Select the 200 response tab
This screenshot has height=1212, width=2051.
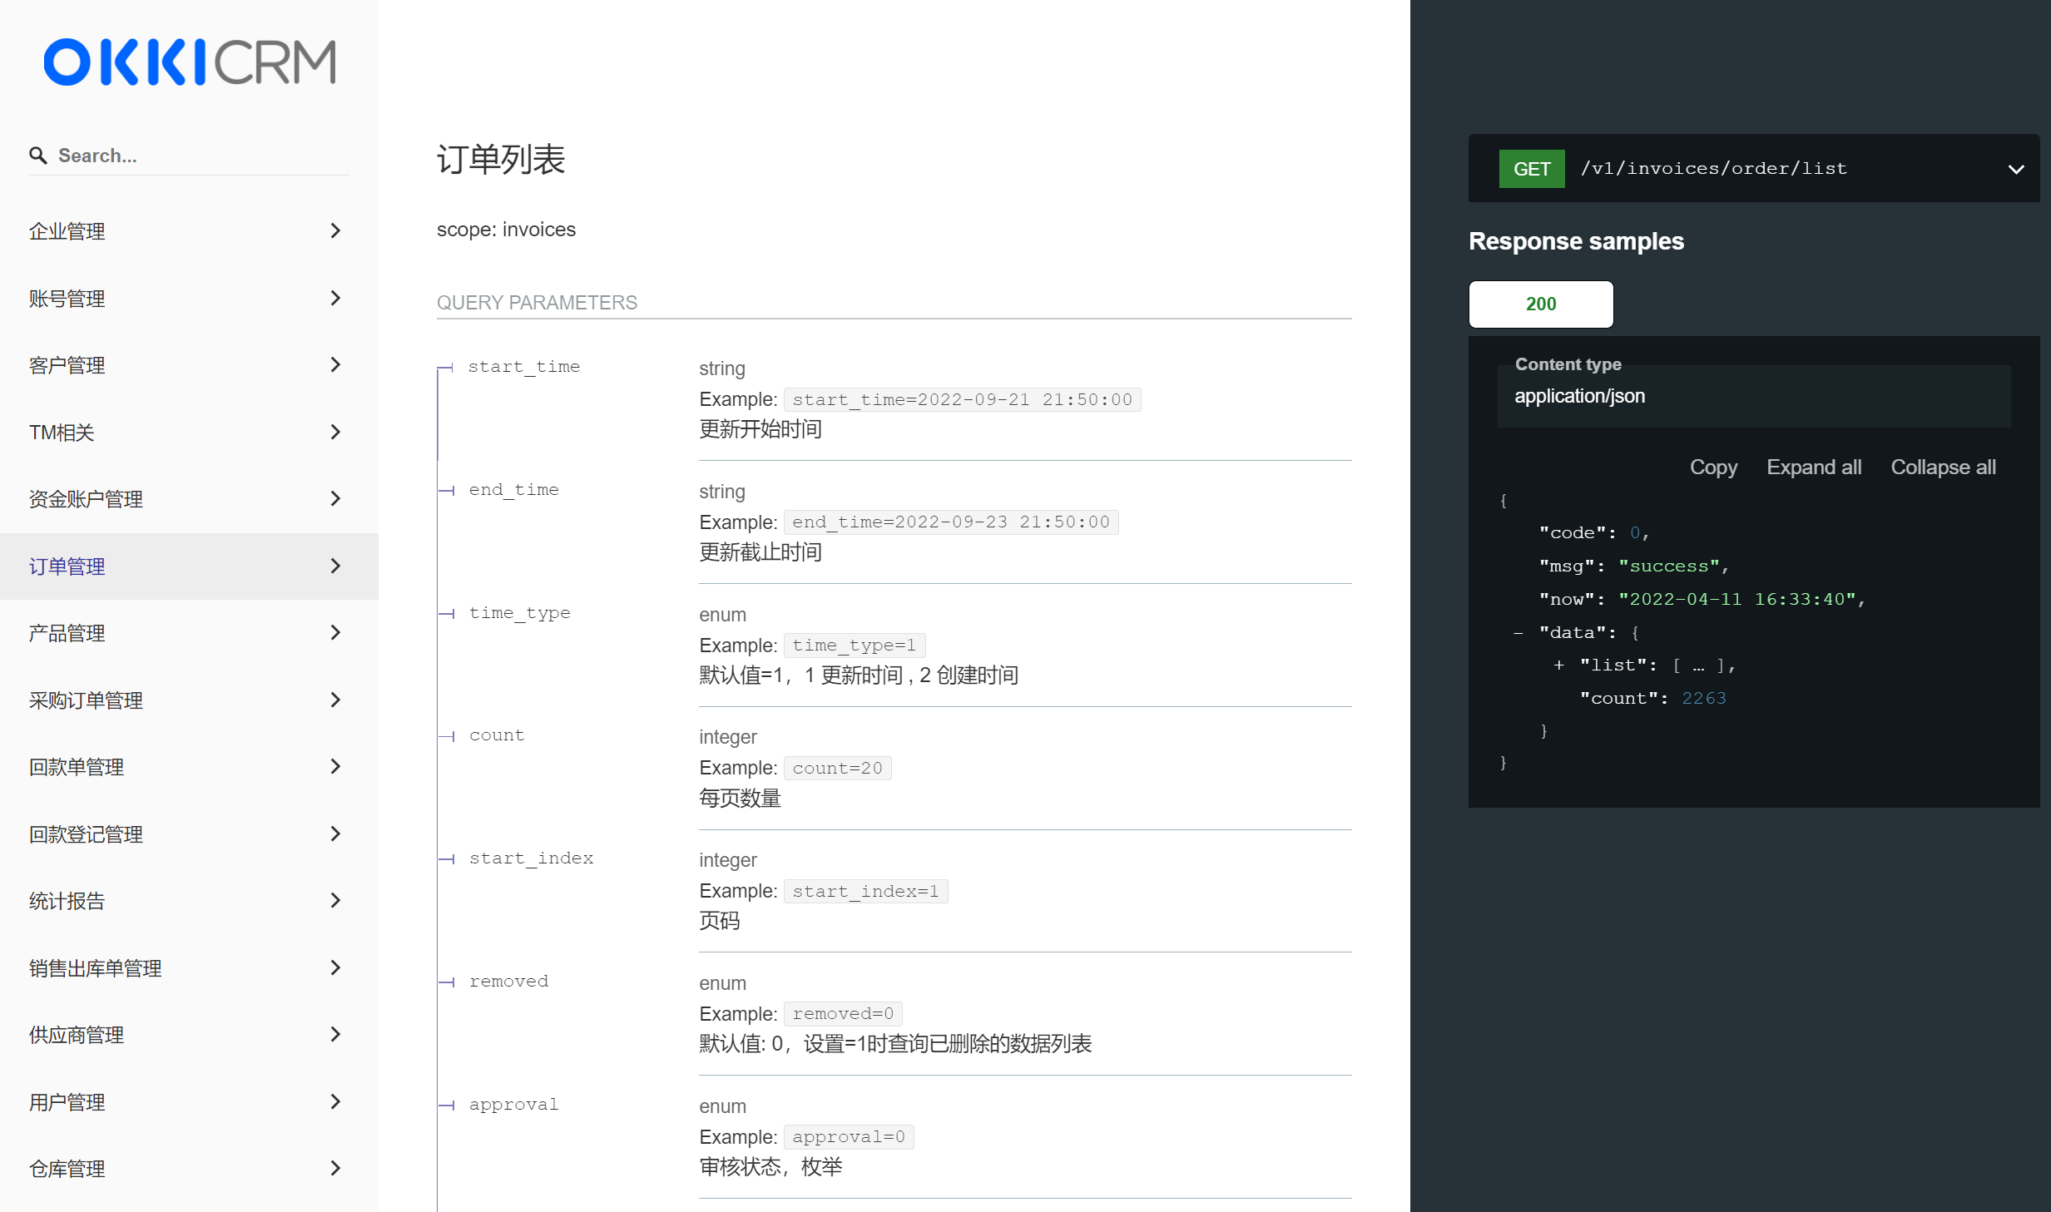point(1540,304)
